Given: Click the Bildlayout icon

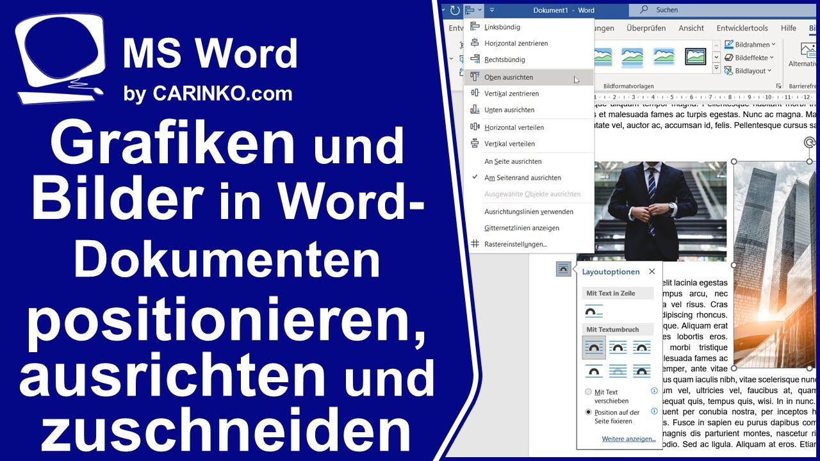Looking at the screenshot, I should click(x=729, y=71).
